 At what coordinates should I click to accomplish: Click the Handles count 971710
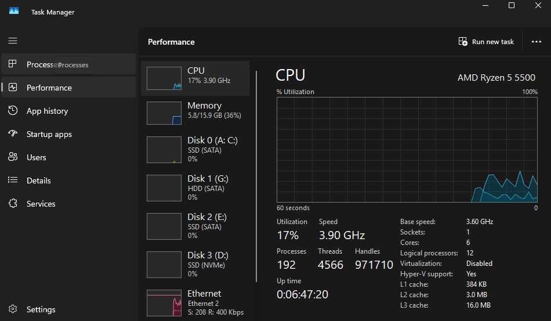click(x=374, y=265)
